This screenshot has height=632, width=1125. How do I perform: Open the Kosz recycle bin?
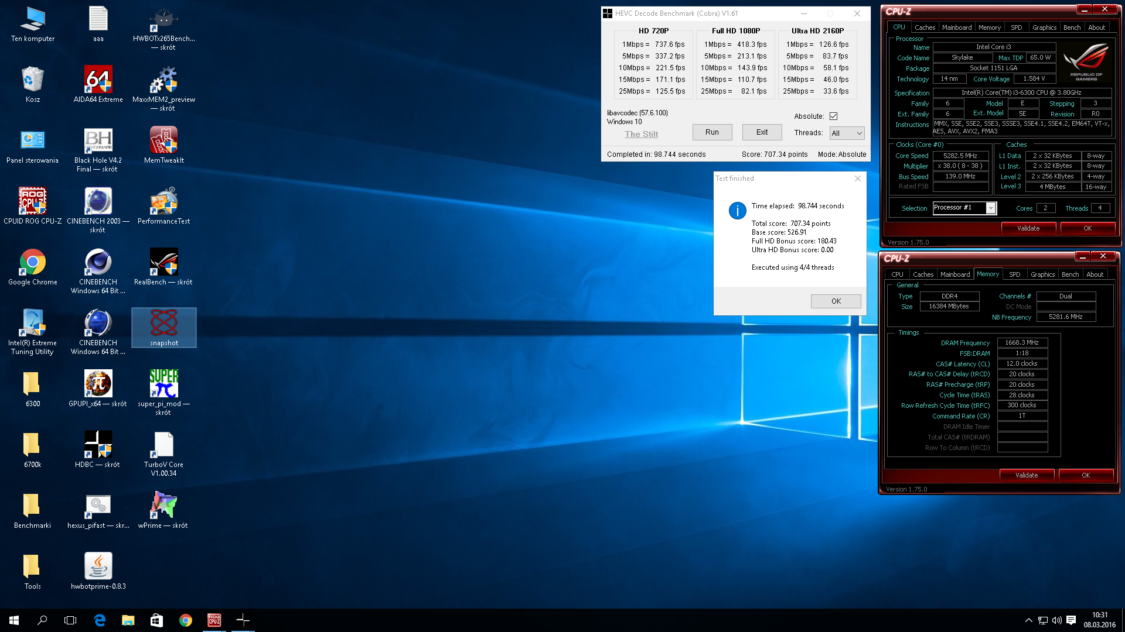click(x=33, y=84)
